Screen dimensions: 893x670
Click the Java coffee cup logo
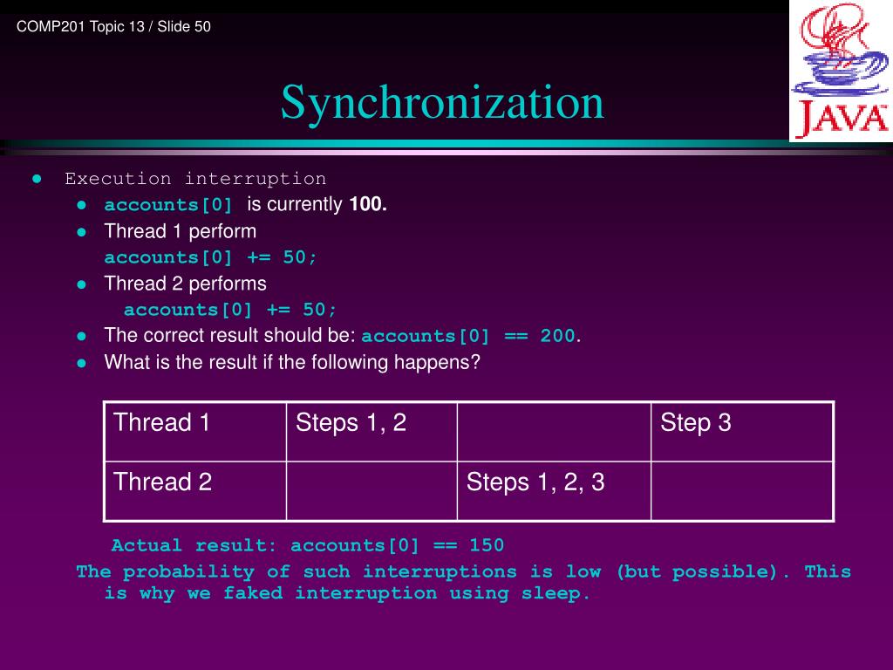coord(841,71)
